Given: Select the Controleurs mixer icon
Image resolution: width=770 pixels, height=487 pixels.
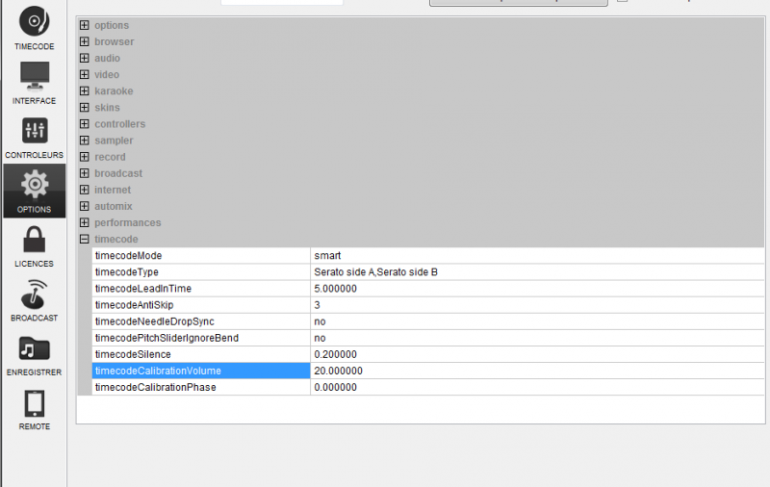Looking at the screenshot, I should tap(34, 132).
